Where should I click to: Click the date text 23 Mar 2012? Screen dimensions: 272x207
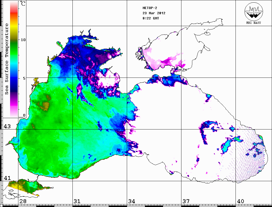[154, 13]
